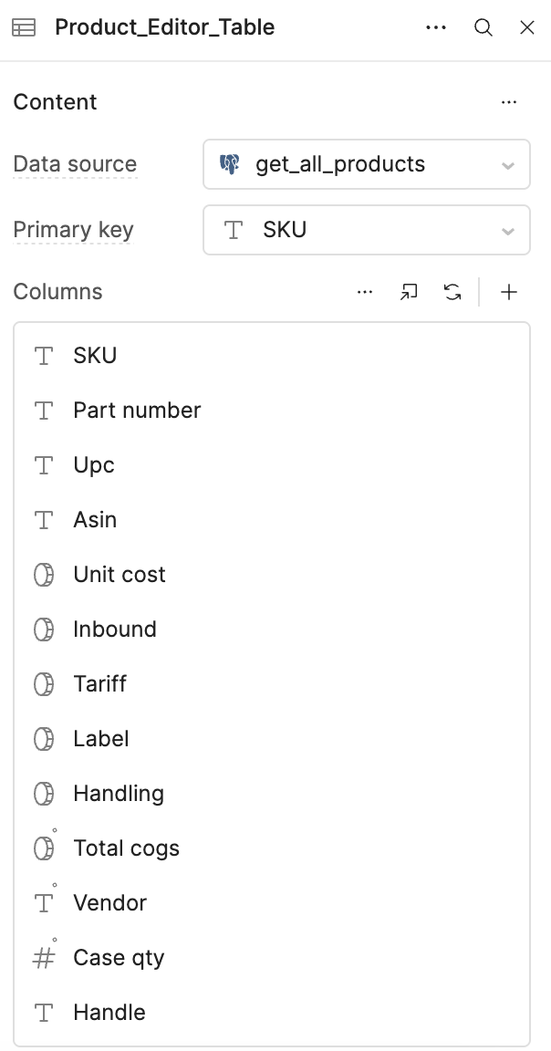Select the Total cogs column

272,848
